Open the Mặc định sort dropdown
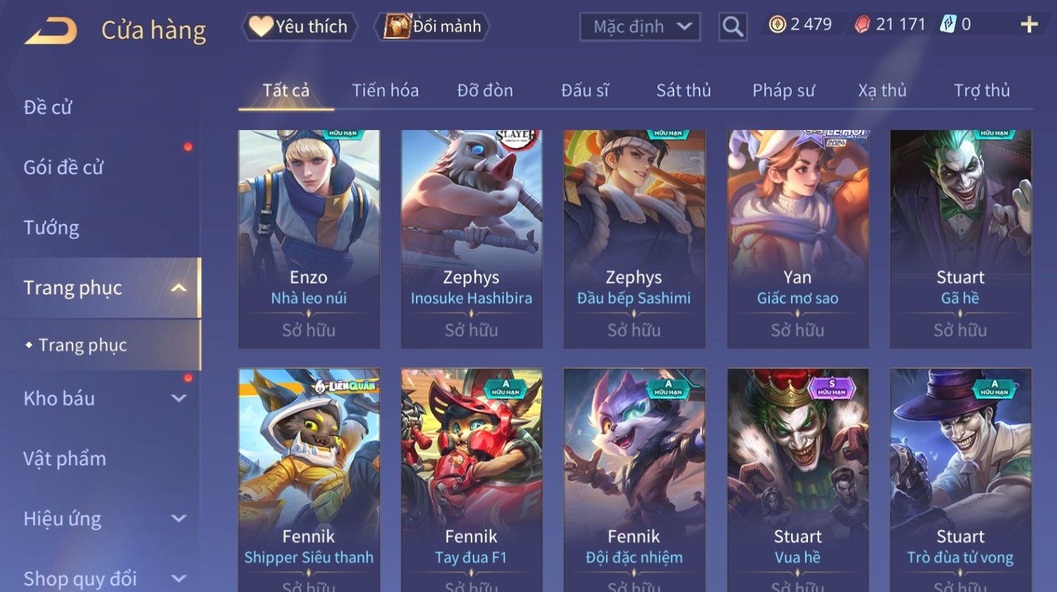 coord(640,27)
